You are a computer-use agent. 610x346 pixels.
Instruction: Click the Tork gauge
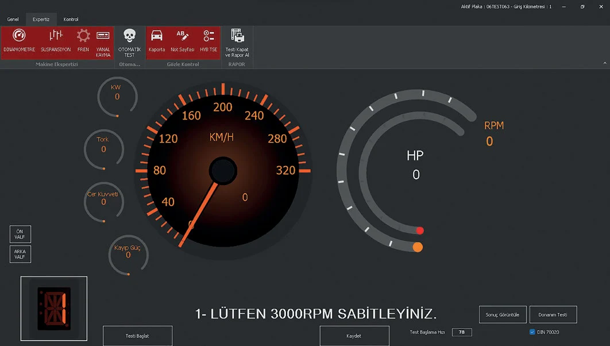[103, 149]
